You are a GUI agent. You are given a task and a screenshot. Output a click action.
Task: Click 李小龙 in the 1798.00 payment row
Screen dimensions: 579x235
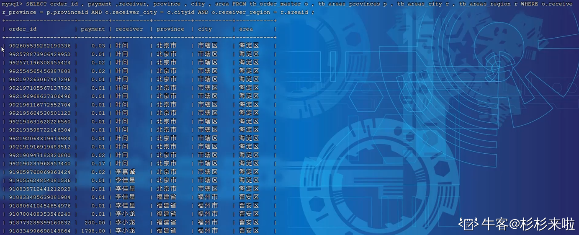[126, 231]
